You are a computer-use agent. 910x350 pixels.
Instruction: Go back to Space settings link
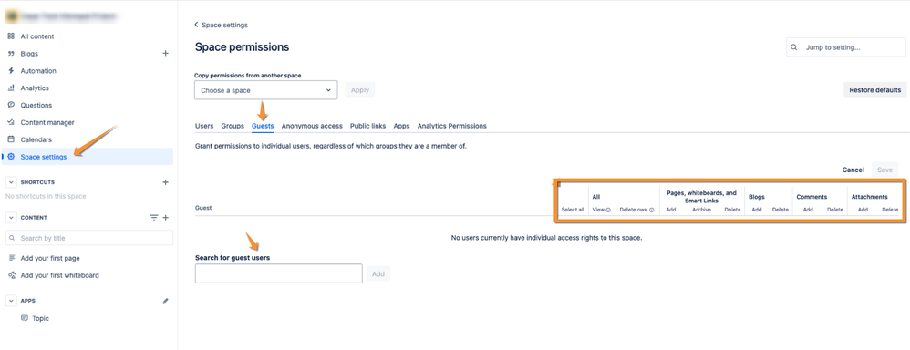[224, 25]
